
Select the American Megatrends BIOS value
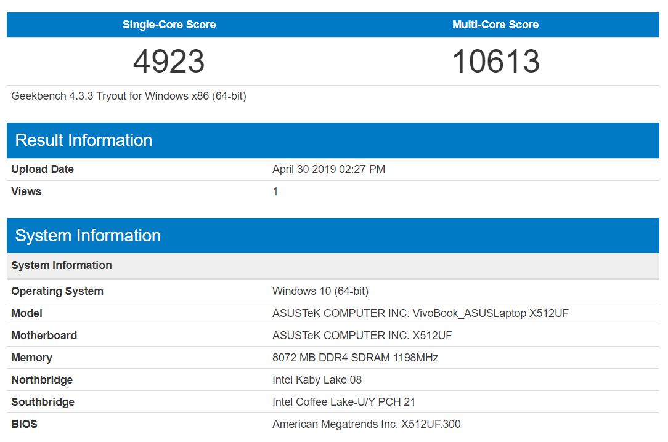click(366, 424)
